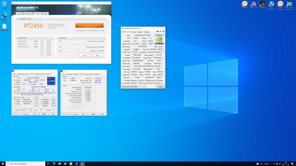296x166 pixels.
Task: Toggle the DirectML checkbox in GPU-Z
Action: (157, 80)
